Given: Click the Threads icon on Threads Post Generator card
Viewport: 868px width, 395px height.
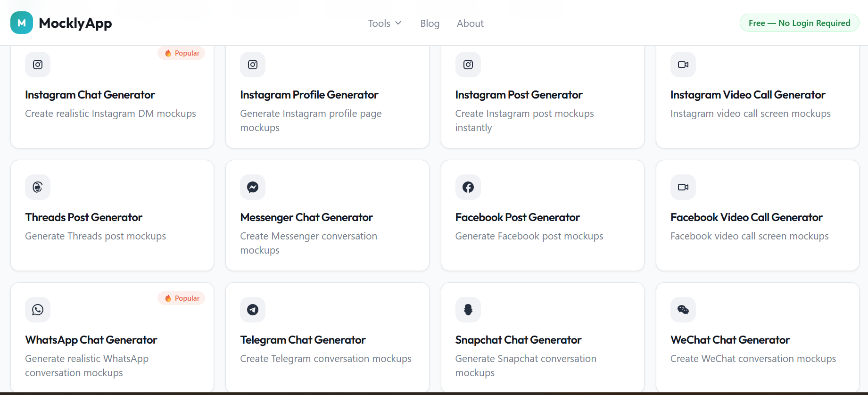Looking at the screenshot, I should 37,187.
